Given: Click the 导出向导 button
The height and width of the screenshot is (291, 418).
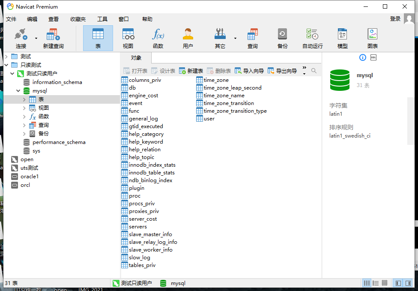Looking at the screenshot, I should click(282, 71).
